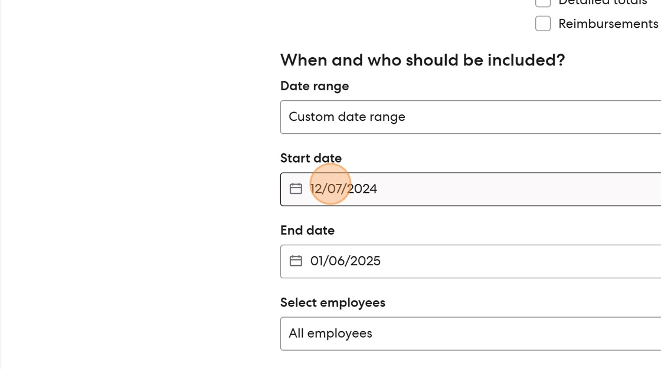Select the month '12' in Start date
Screen dimensions: 661x369
[316, 189]
